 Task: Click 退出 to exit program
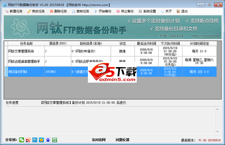[x=182, y=11]
